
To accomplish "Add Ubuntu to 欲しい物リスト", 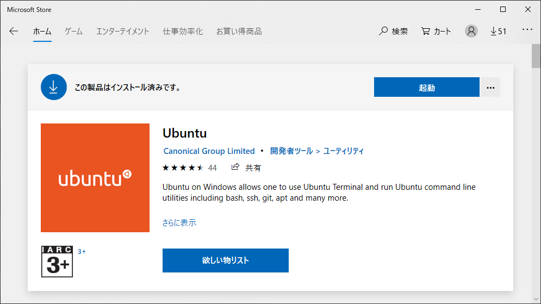I will [225, 260].
